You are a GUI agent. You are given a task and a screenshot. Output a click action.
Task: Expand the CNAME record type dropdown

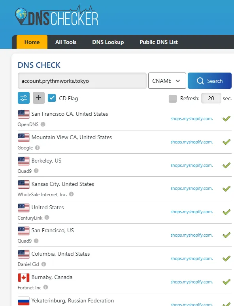167,80
